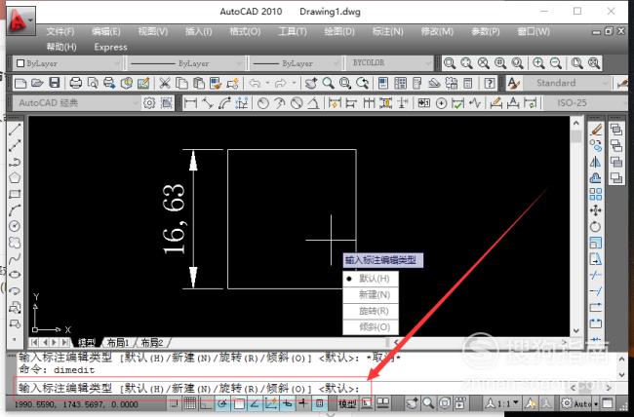Viewport: 634px width, 417px height.
Task: Select the Polygon draw tool
Action: pyautogui.click(x=15, y=177)
